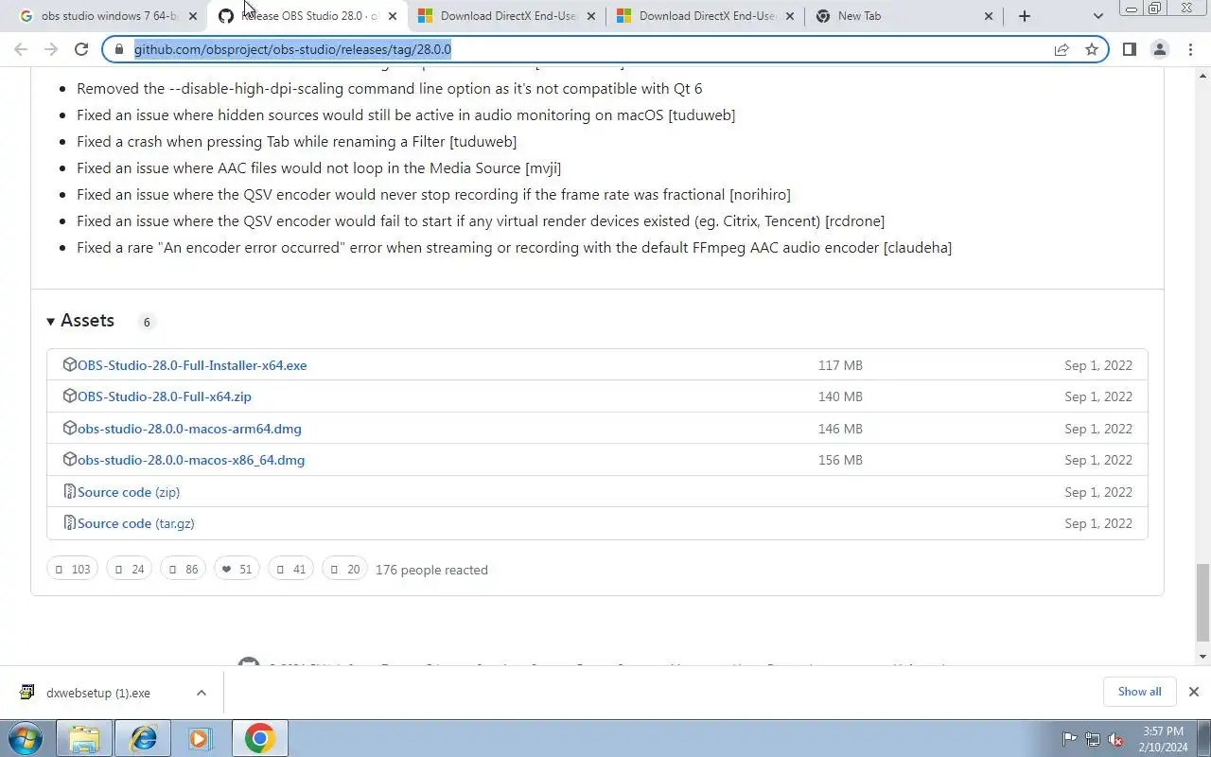Screen dimensions: 1211x757
Task: Go forward one page
Action: 51,49
